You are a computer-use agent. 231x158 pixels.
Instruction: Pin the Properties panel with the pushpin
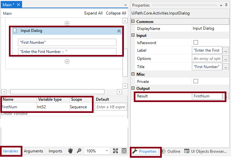(226, 5)
